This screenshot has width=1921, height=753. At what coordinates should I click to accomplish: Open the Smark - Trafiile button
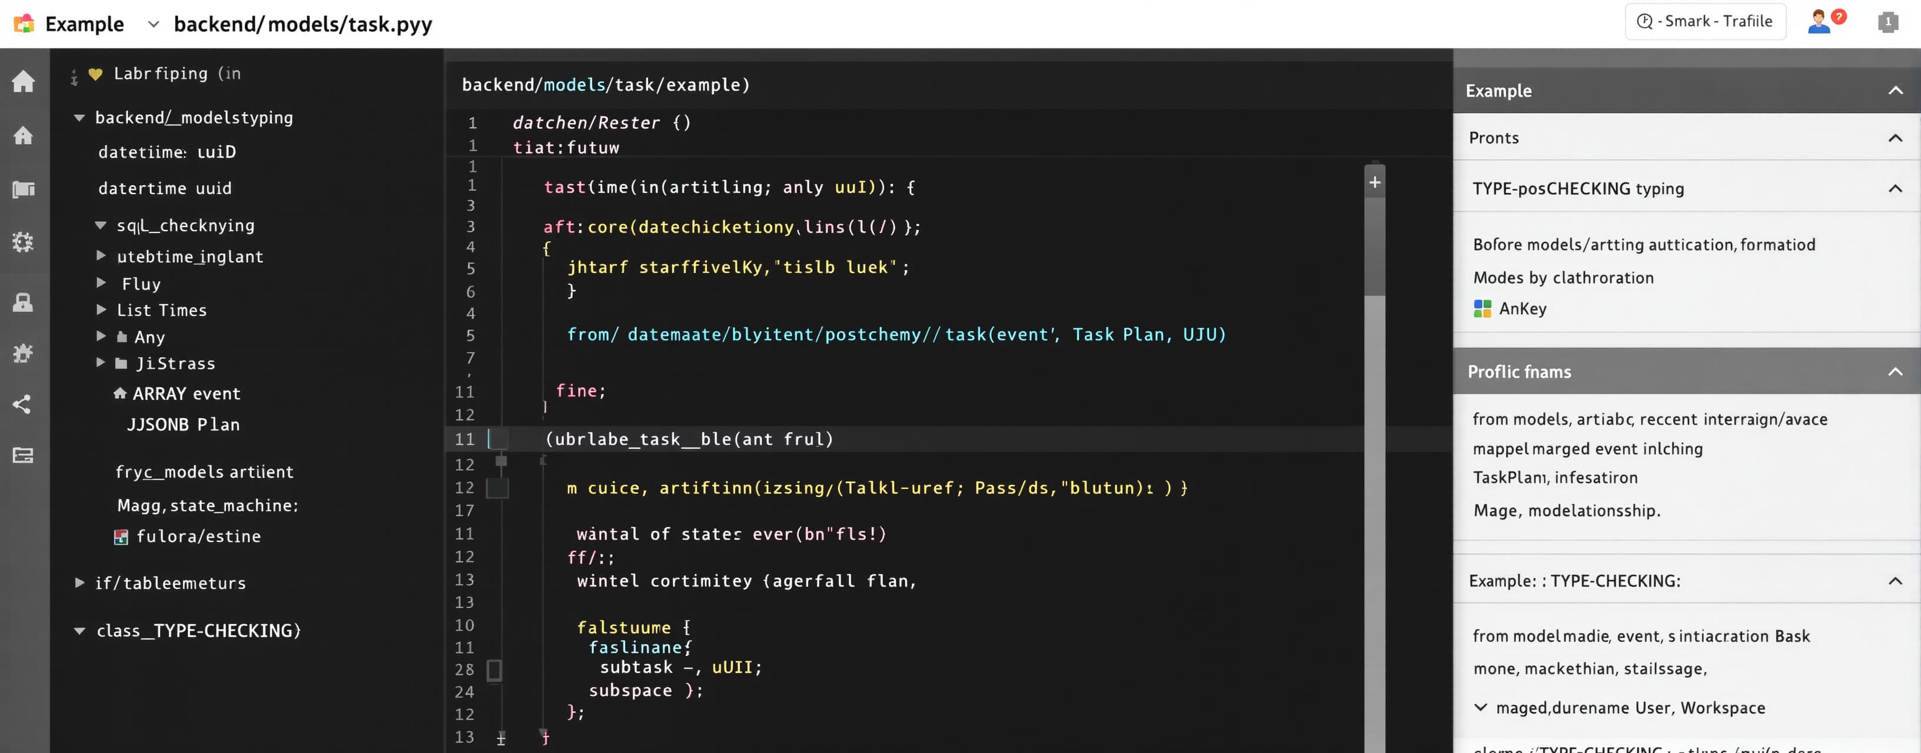click(x=1705, y=22)
